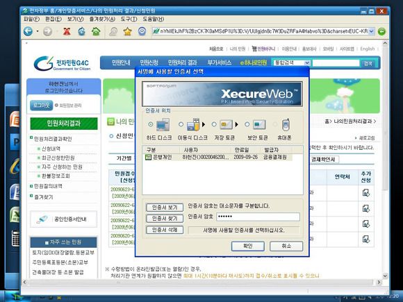Cancel with the 취소 button
This screenshot has height=302, width=403.
pyautogui.click(x=286, y=246)
